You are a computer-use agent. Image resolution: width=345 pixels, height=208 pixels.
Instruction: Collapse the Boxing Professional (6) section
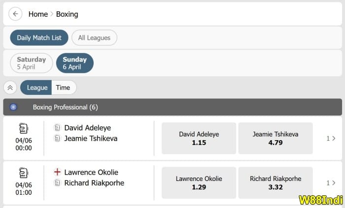coord(172,107)
